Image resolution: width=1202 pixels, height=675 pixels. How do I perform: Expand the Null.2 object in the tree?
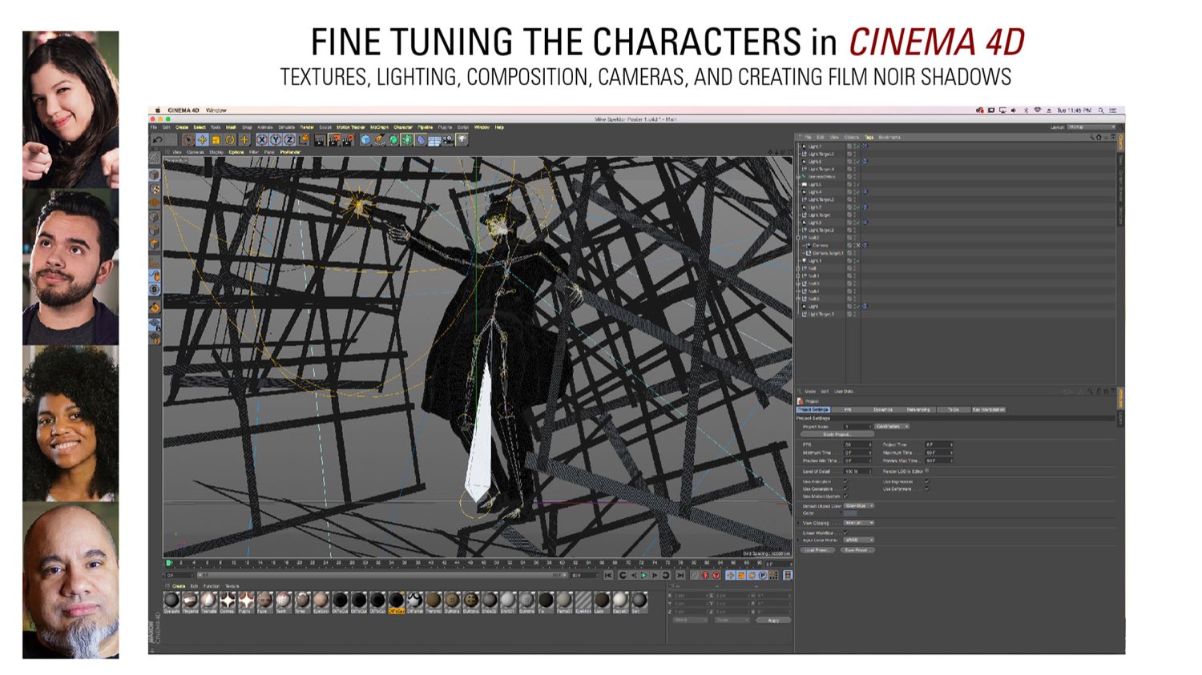coord(798,238)
